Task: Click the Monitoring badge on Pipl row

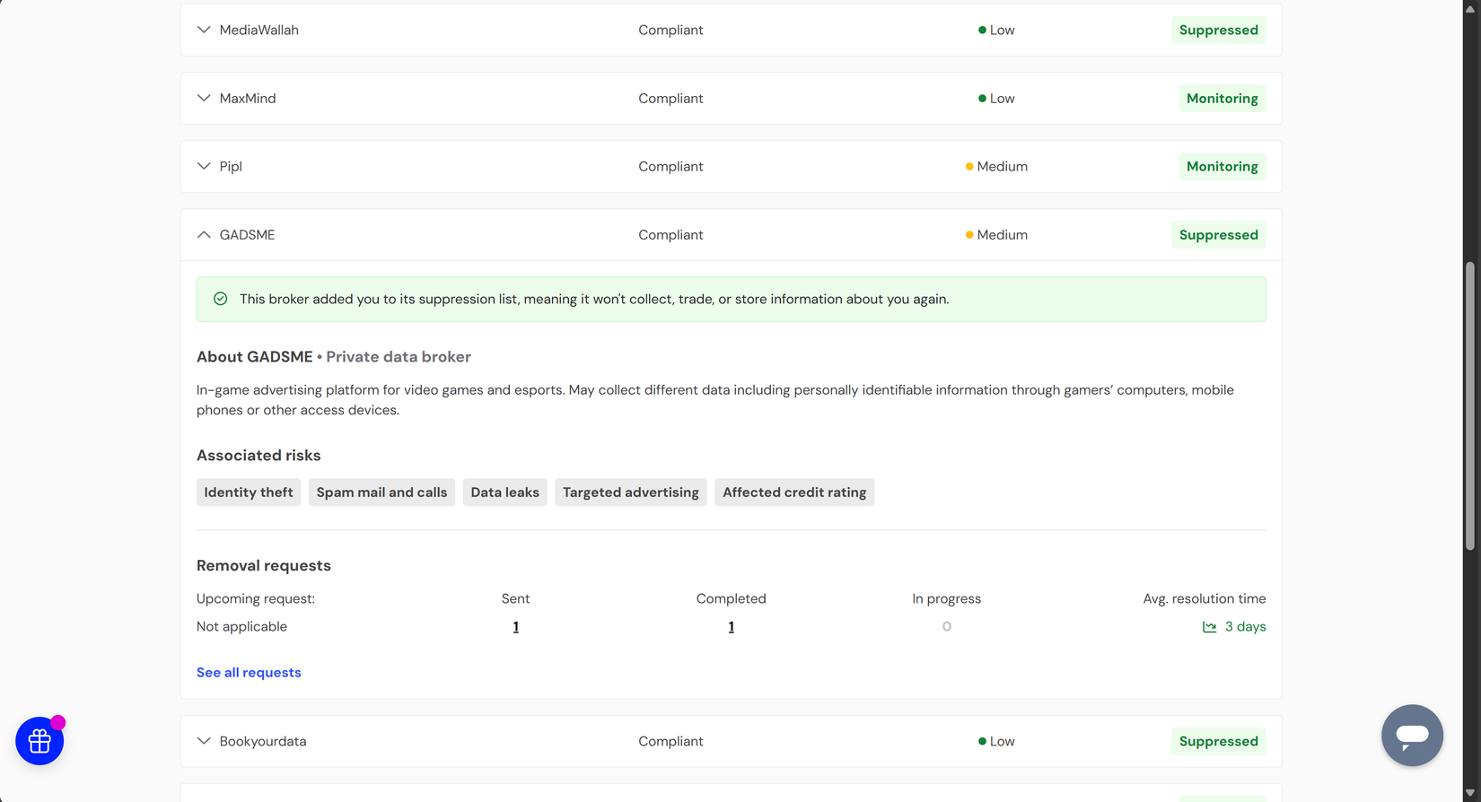Action: click(x=1222, y=167)
